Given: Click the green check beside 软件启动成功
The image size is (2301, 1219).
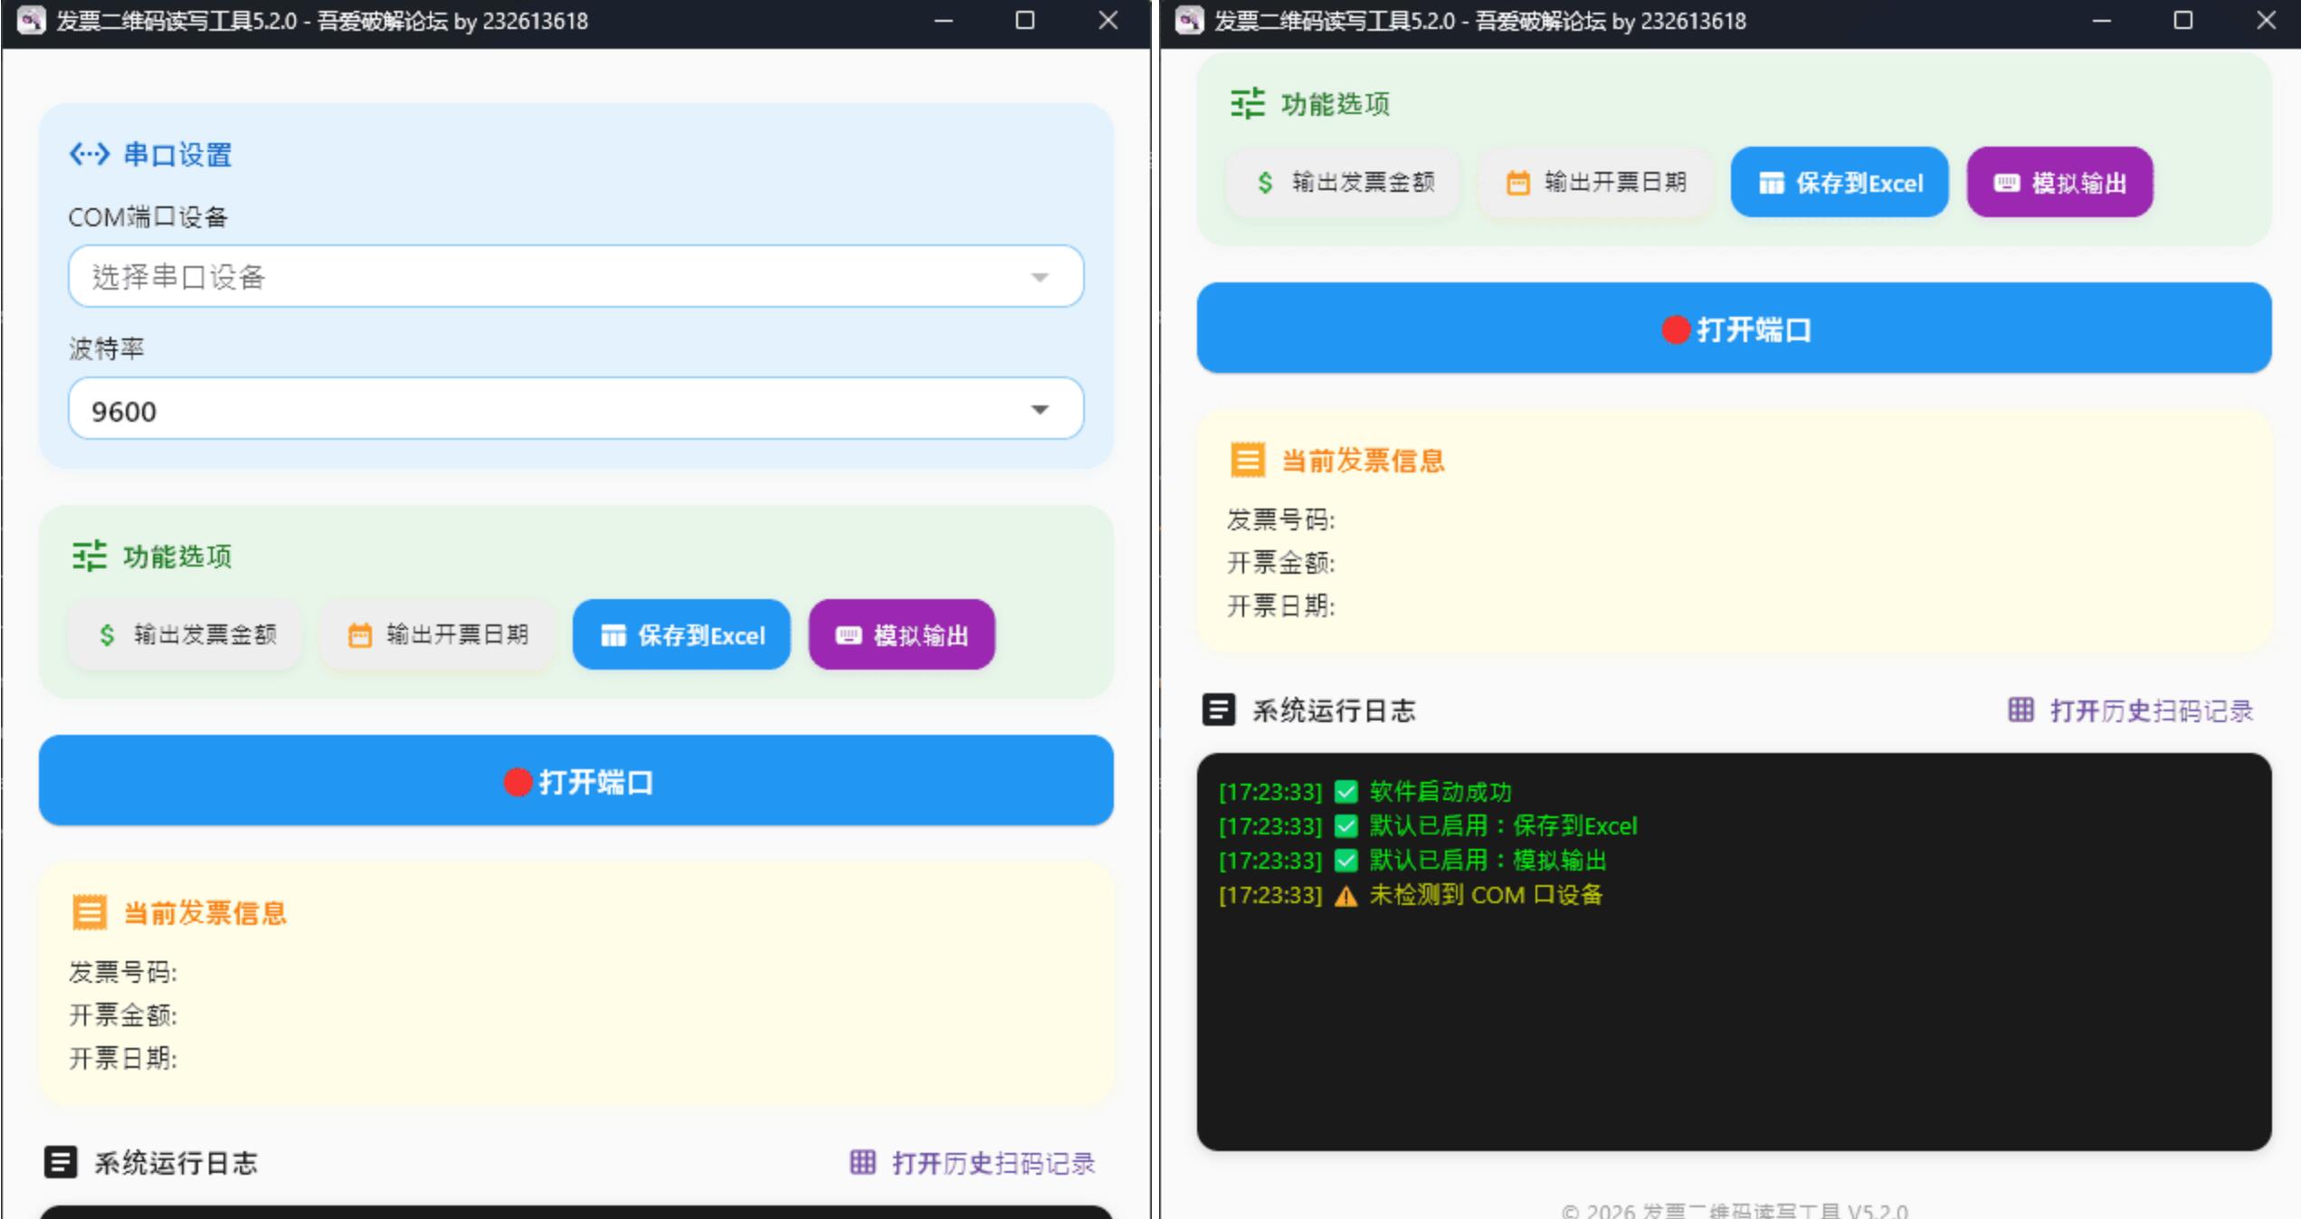Looking at the screenshot, I should tap(1346, 792).
